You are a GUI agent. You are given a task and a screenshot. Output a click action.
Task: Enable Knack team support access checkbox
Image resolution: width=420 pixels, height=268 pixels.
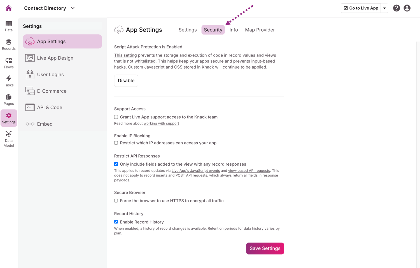tap(116, 117)
